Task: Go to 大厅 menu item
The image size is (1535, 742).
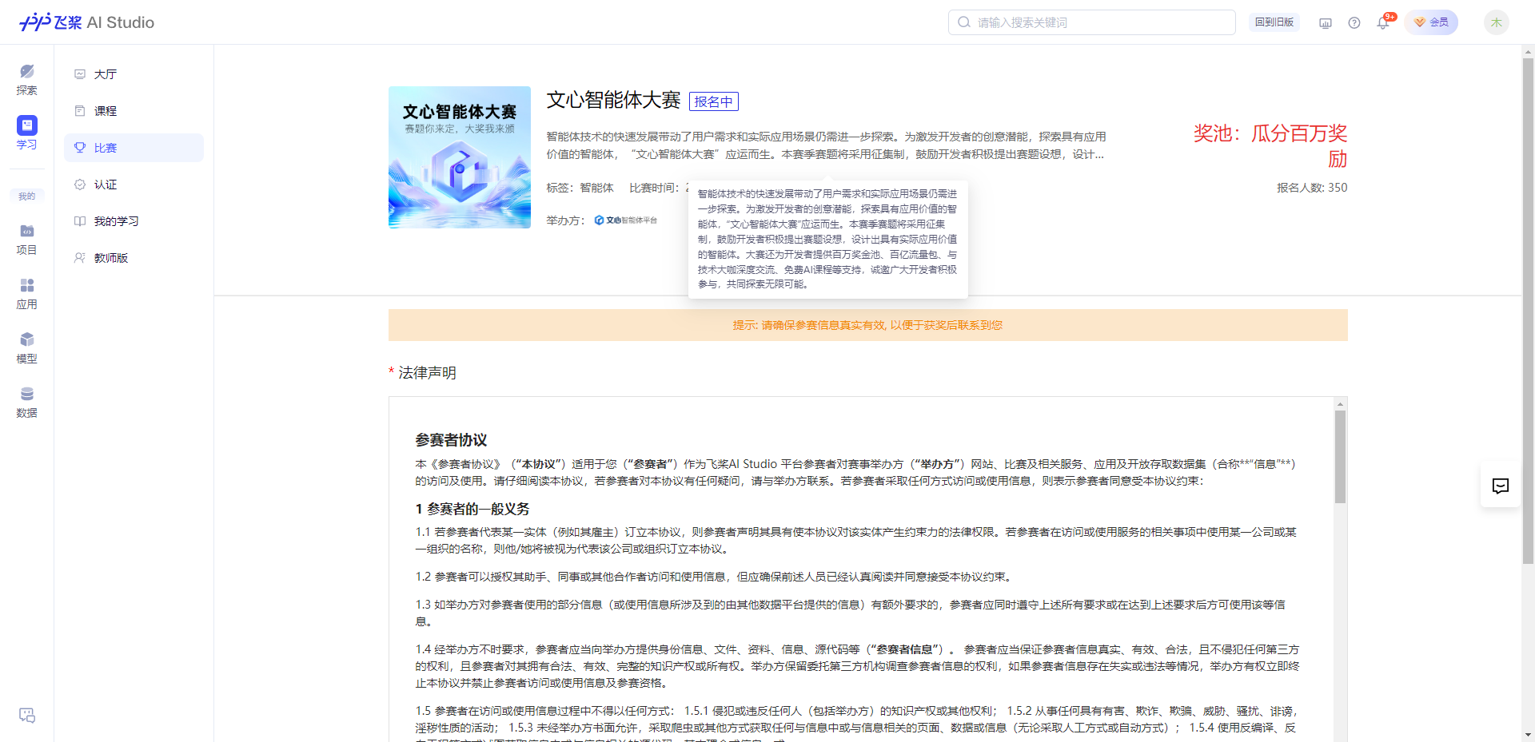Action: [134, 74]
